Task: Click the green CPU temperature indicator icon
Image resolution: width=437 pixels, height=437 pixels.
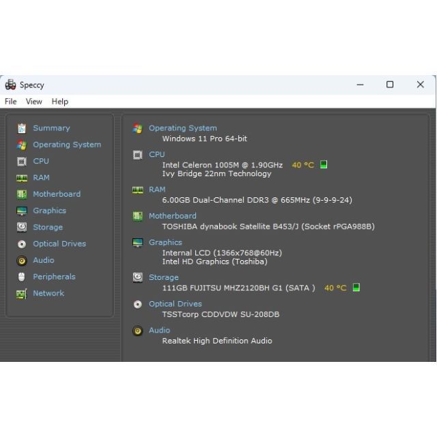Action: coord(324,165)
